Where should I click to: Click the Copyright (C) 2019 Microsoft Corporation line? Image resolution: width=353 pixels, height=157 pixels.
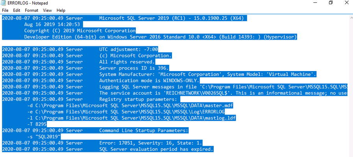click(x=80, y=31)
